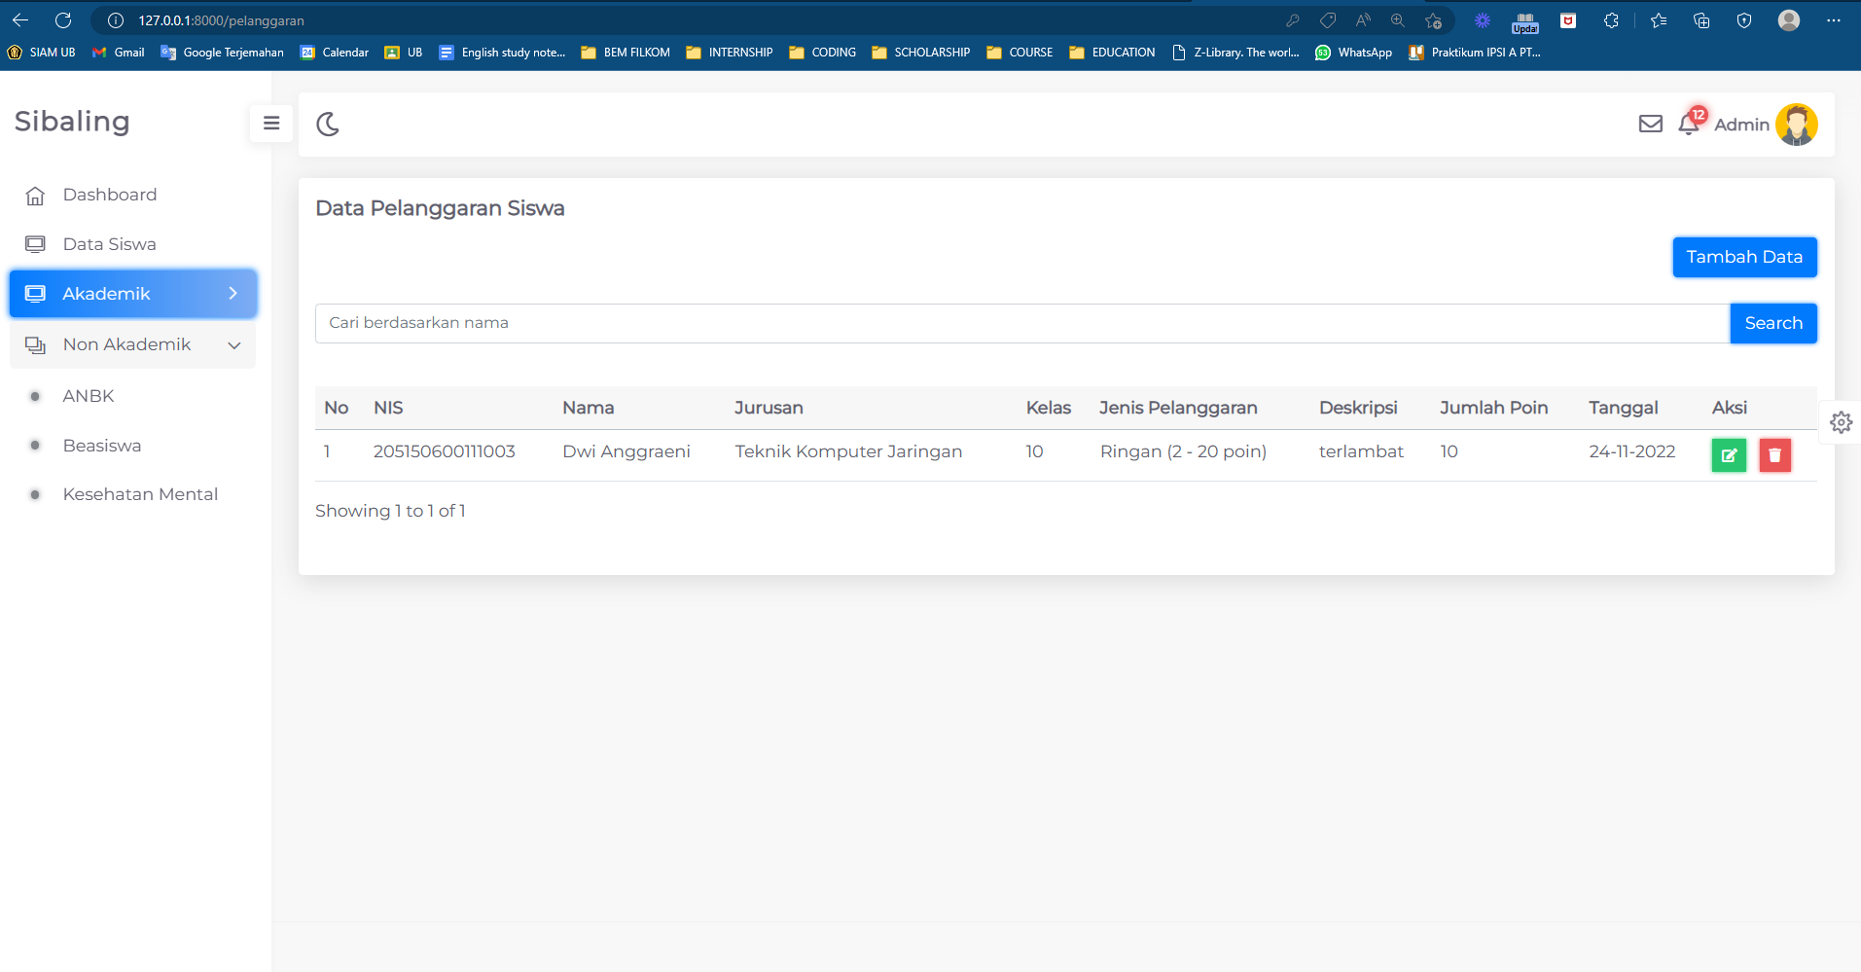Toggle dark mode with the moon icon
This screenshot has width=1861, height=972.
tap(328, 124)
